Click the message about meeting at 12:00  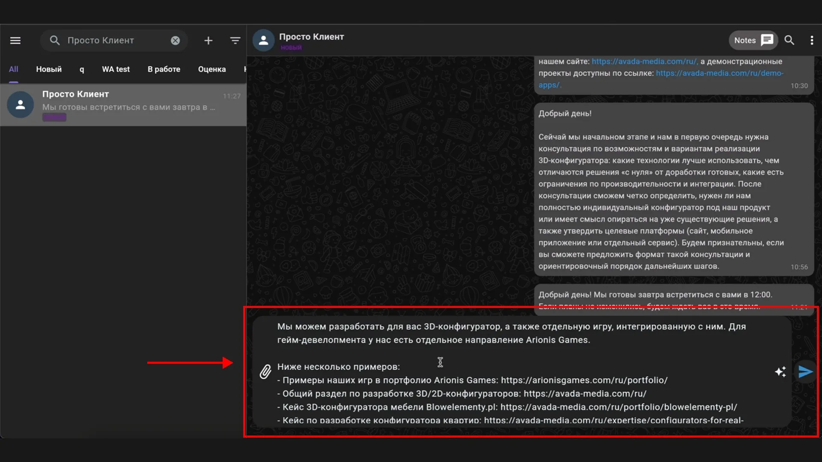click(x=674, y=300)
